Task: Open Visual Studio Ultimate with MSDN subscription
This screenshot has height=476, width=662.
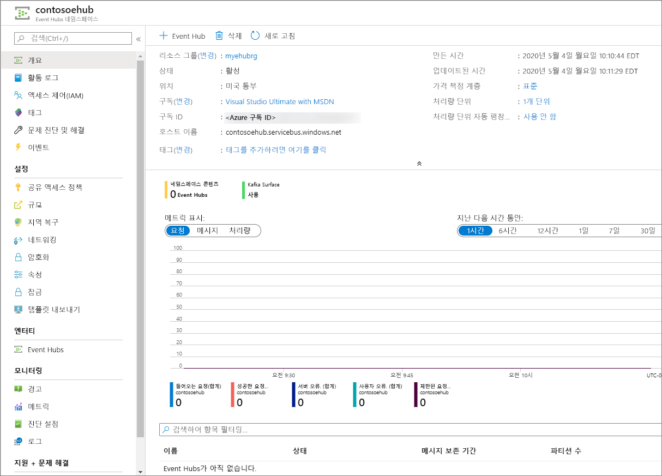Action: pyautogui.click(x=280, y=101)
